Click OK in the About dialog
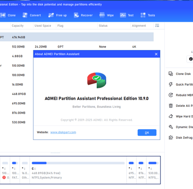Viewport: 193px width, 189px height. (147, 133)
